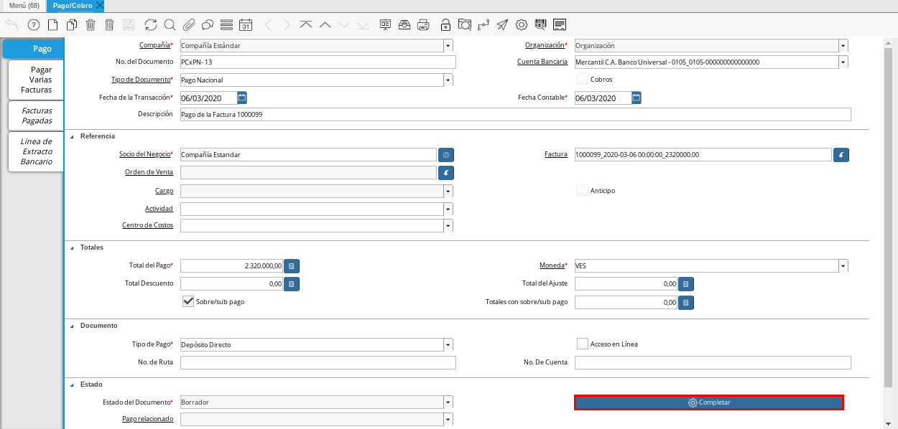
Task: Open the Tipo de Pago dropdown
Action: pyautogui.click(x=448, y=344)
